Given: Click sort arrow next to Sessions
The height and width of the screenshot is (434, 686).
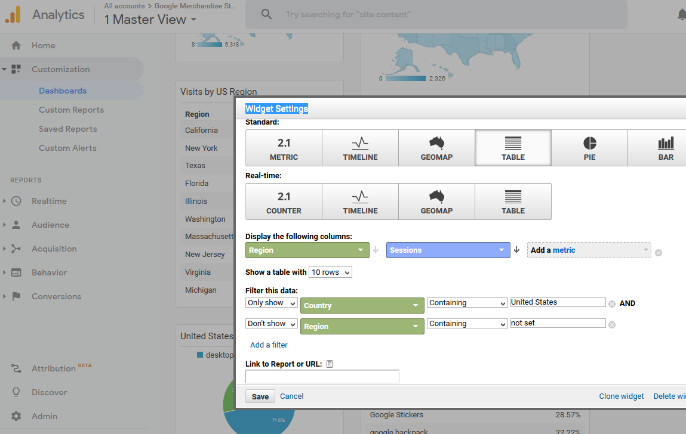Looking at the screenshot, I should coord(516,250).
